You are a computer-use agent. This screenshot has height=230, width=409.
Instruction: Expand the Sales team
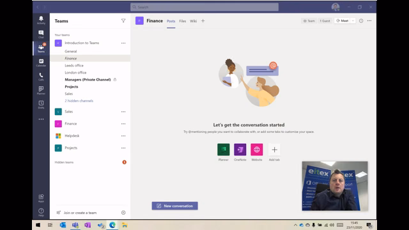point(69,112)
